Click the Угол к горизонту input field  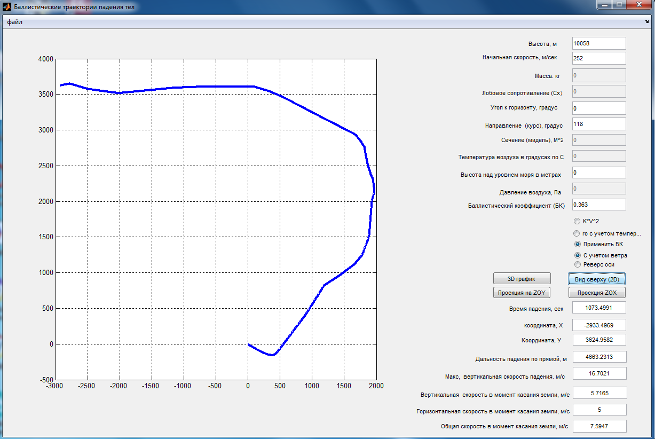tap(598, 108)
